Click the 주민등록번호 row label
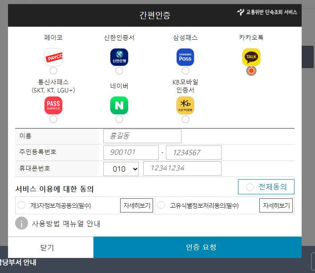This screenshot has width=315, height=273. (38, 152)
